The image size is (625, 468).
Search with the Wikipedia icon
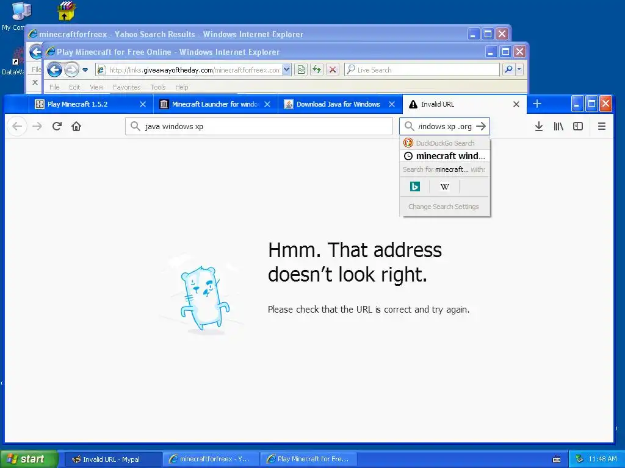point(445,186)
